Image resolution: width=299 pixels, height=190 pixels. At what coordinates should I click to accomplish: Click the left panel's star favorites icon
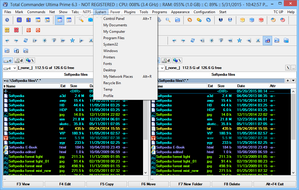[x=72, y=40]
